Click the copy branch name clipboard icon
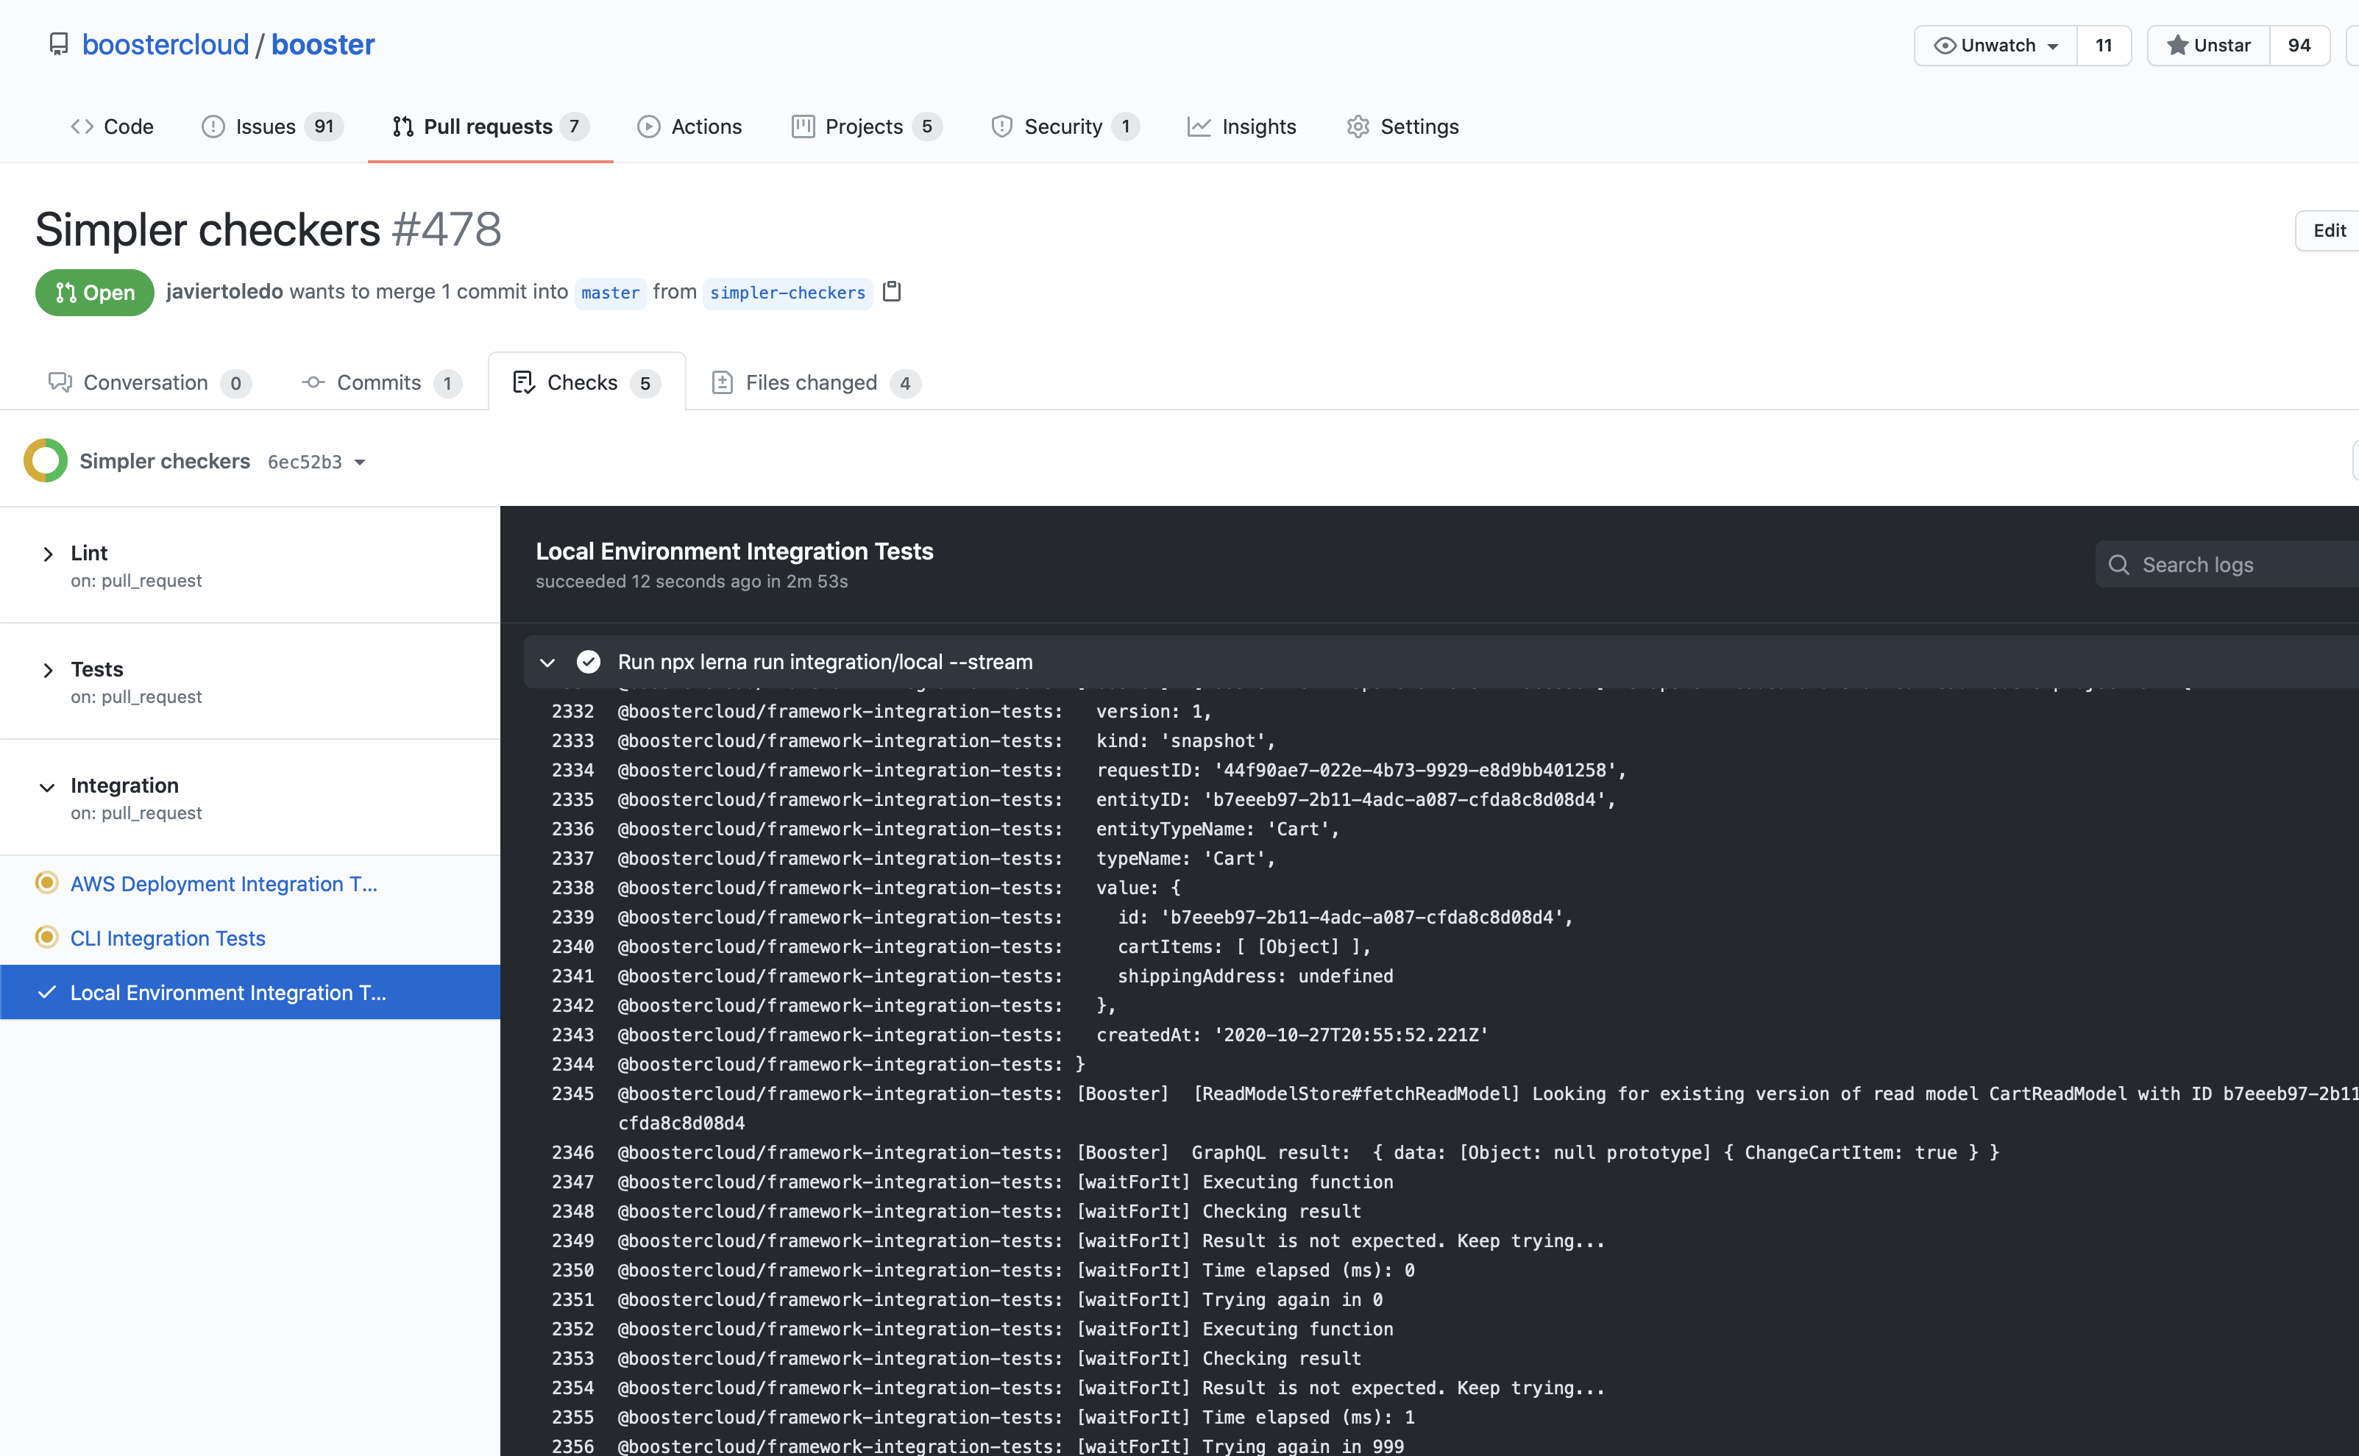Image resolution: width=2359 pixels, height=1456 pixels. 892,290
